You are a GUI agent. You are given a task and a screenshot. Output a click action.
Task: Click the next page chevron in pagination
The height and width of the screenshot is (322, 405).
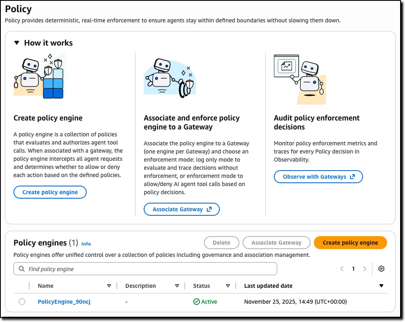365,269
